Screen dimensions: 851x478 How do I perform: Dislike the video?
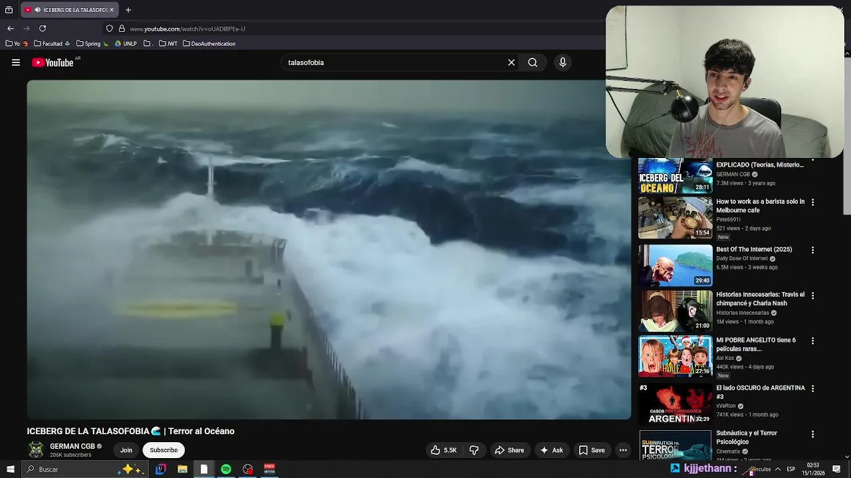click(x=474, y=450)
